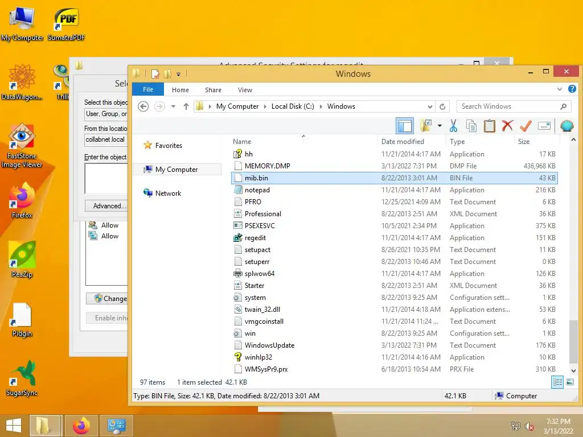Open the folder options toolbar icon

click(x=426, y=126)
